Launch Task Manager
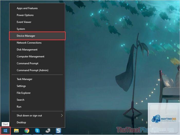This screenshot has height=135, width=180. (x=37, y=79)
